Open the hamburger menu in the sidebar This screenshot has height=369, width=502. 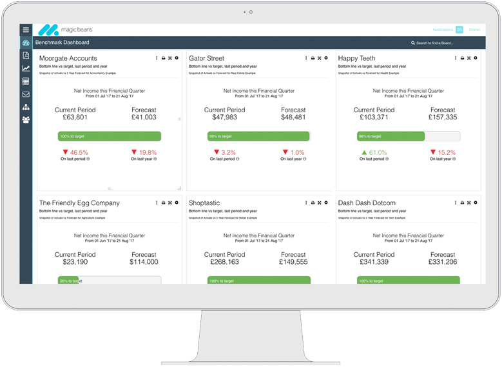coord(26,30)
